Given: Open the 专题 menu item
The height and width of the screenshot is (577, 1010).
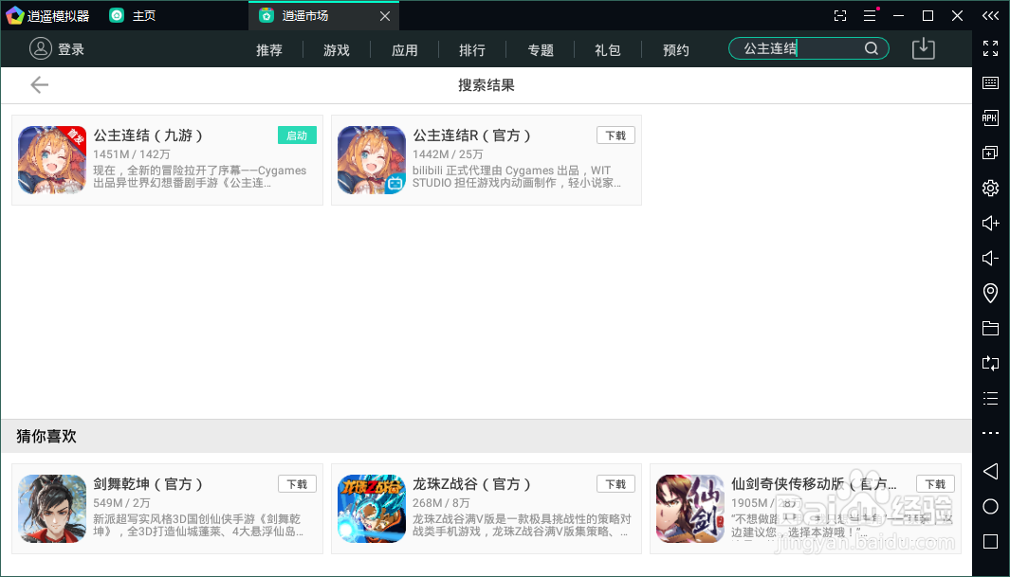Looking at the screenshot, I should (x=541, y=49).
